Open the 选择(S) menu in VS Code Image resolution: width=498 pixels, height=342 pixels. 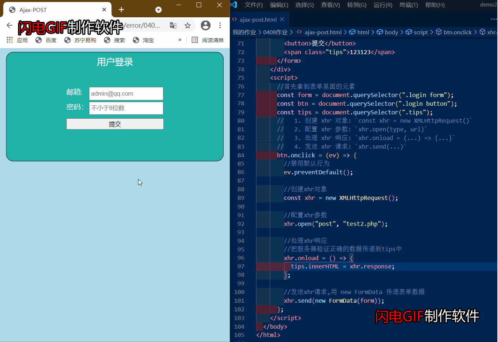(304, 5)
